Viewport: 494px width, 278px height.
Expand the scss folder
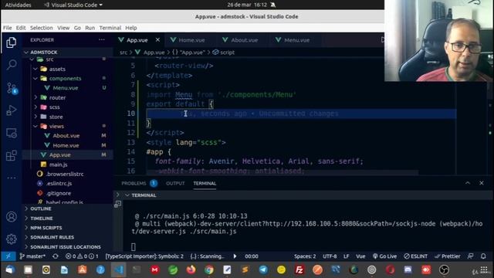coord(36,107)
